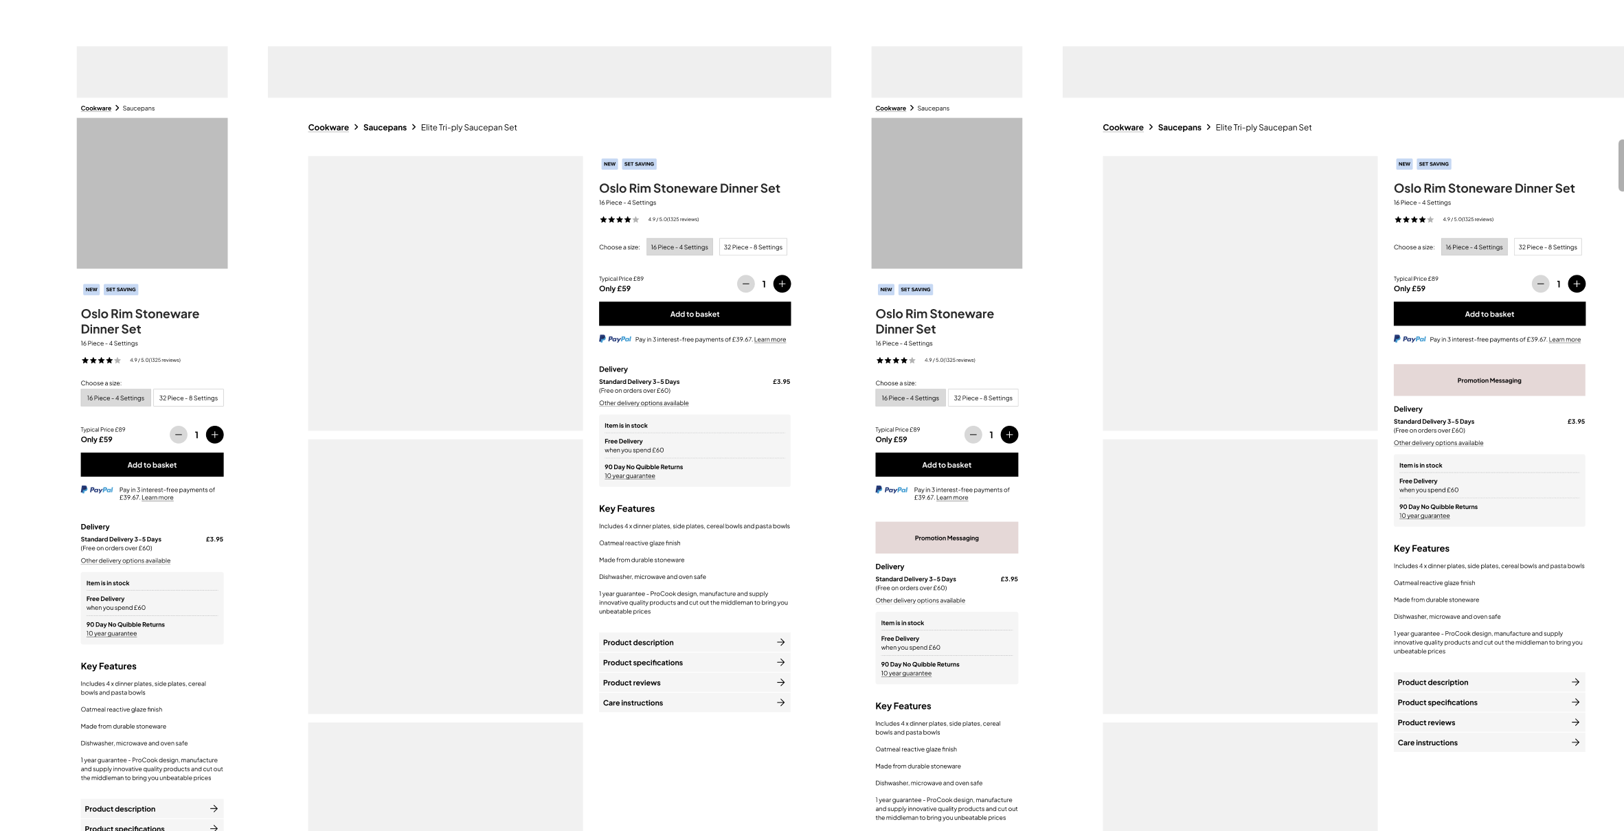The height and width of the screenshot is (831, 1624).
Task: Click star rating in desktop layout with Promotion Messaging
Action: point(1414,220)
